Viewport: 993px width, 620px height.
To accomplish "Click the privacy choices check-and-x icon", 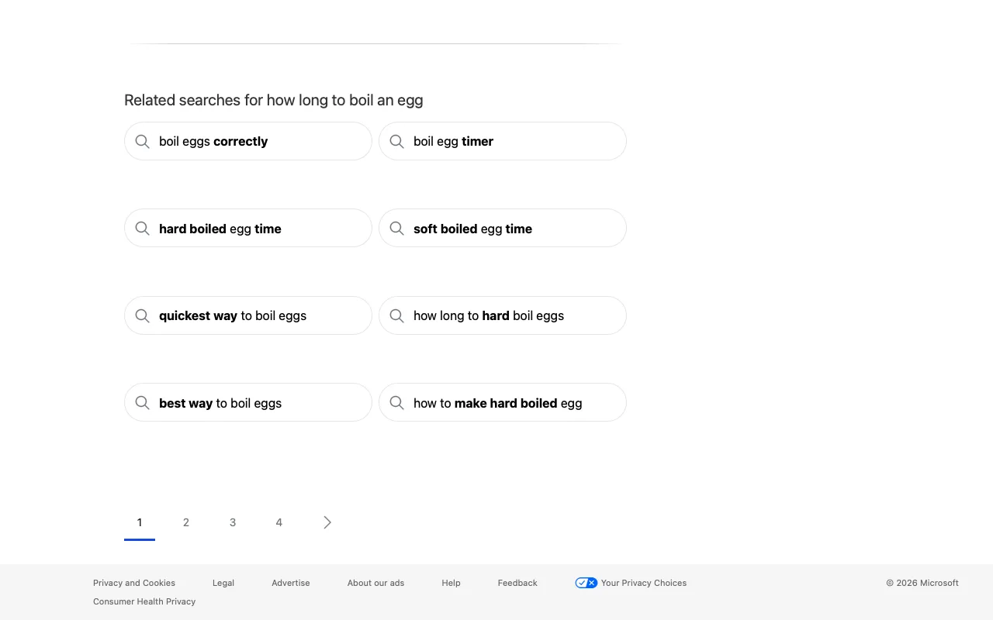I will pos(586,583).
